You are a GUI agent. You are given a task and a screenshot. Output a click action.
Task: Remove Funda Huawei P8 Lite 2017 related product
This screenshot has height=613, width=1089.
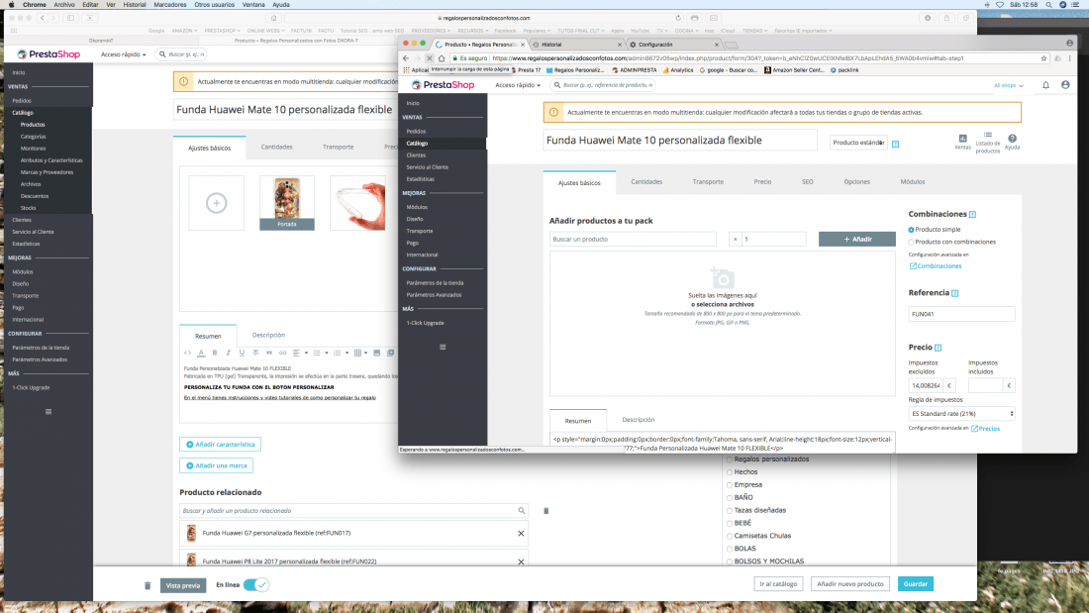[521, 562]
